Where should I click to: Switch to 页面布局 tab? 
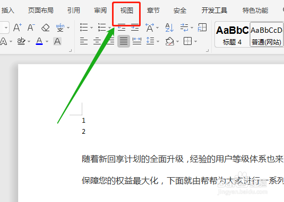tap(40, 11)
